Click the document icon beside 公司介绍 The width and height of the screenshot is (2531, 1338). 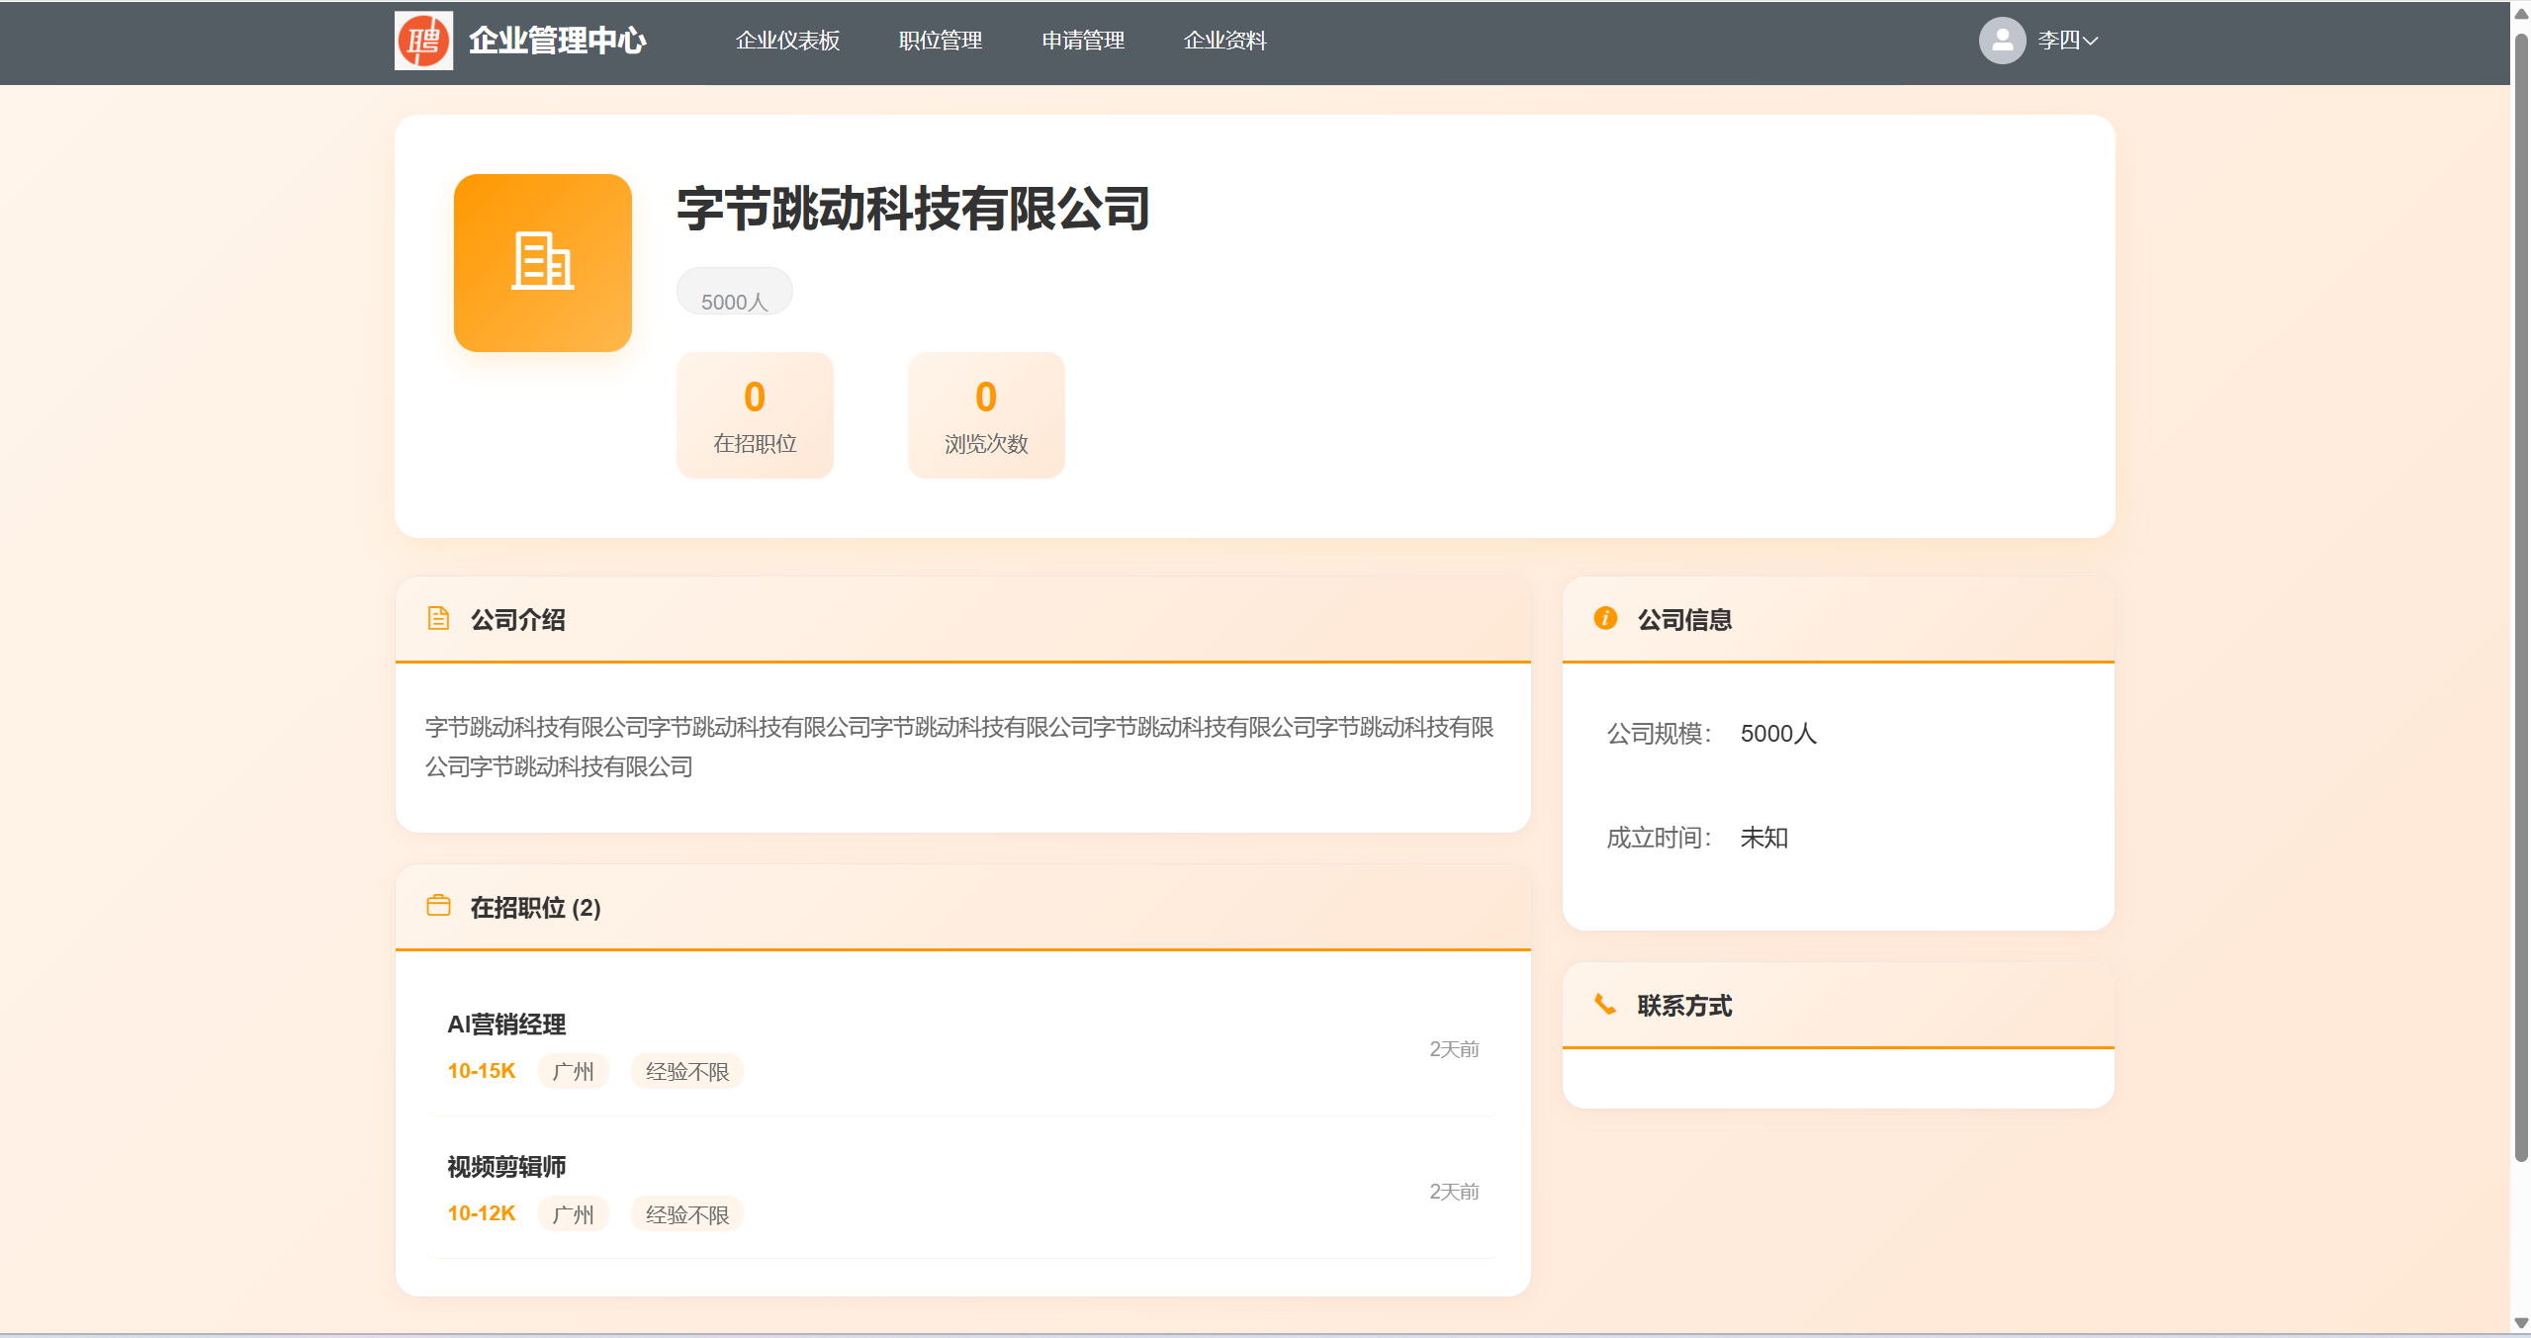click(438, 618)
